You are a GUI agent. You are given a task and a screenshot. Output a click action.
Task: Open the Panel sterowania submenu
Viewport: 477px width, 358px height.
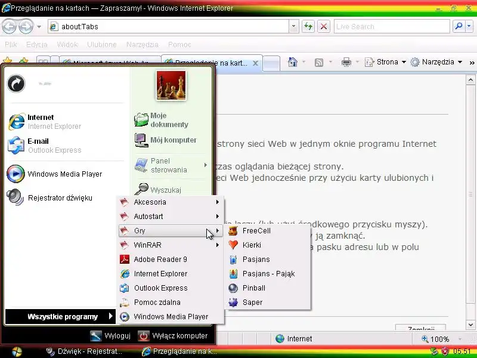click(x=171, y=165)
